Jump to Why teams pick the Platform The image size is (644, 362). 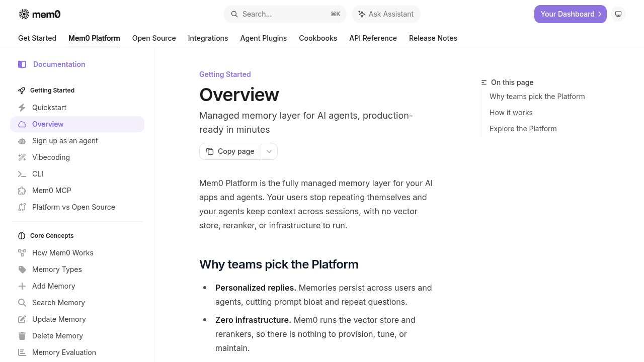(537, 97)
